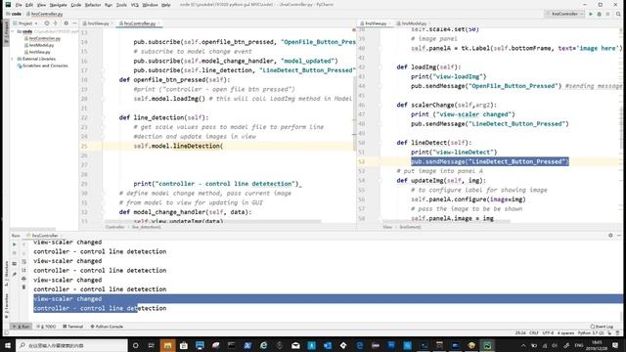Screen dimensions: 626x352
Task: Open the Windows Start menu
Action: (x=8, y=345)
